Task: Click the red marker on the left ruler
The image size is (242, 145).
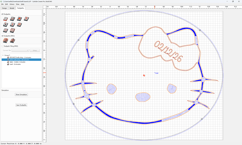Action: (x=45, y=72)
